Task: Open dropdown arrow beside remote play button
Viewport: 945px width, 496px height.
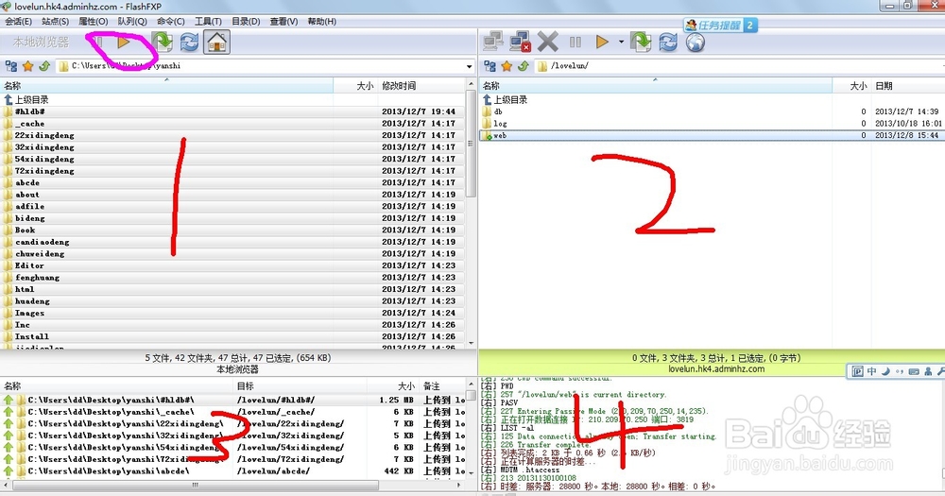Action: pos(621,43)
